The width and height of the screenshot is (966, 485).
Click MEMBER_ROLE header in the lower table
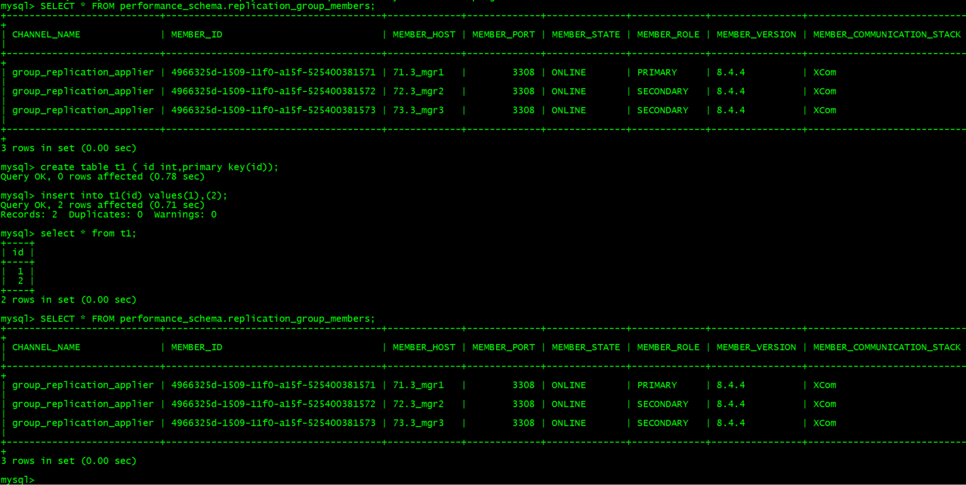pyautogui.click(x=668, y=347)
